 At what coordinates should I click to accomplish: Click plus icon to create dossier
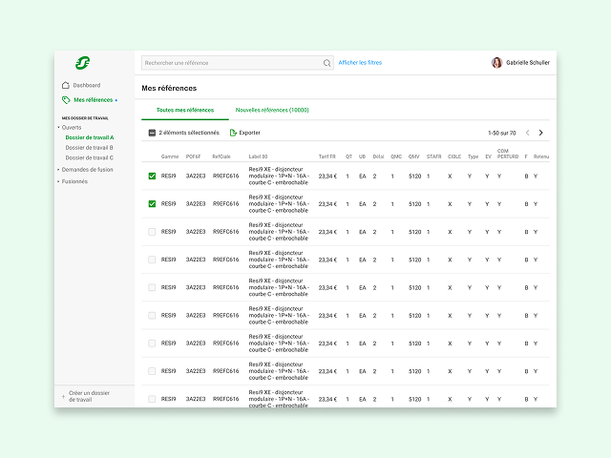coord(63,397)
